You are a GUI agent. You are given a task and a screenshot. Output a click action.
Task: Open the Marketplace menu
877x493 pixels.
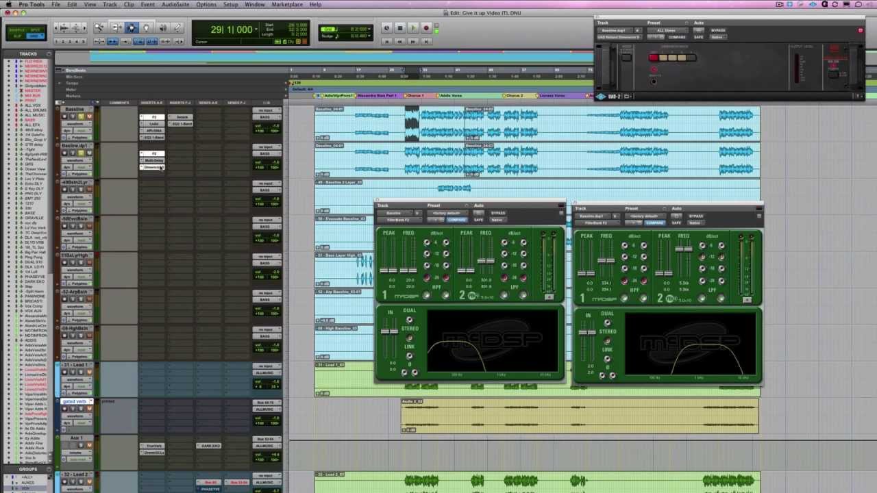pos(287,4)
